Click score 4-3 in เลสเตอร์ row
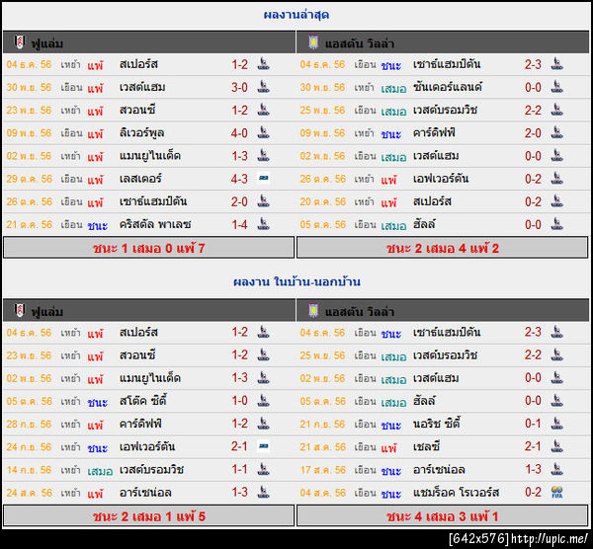 (239, 179)
